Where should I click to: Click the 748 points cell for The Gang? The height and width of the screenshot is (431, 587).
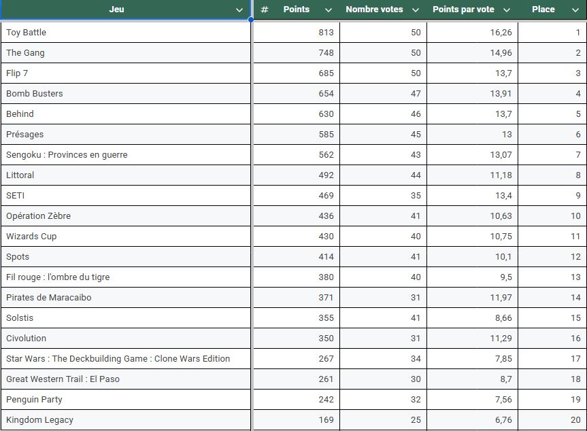point(297,53)
